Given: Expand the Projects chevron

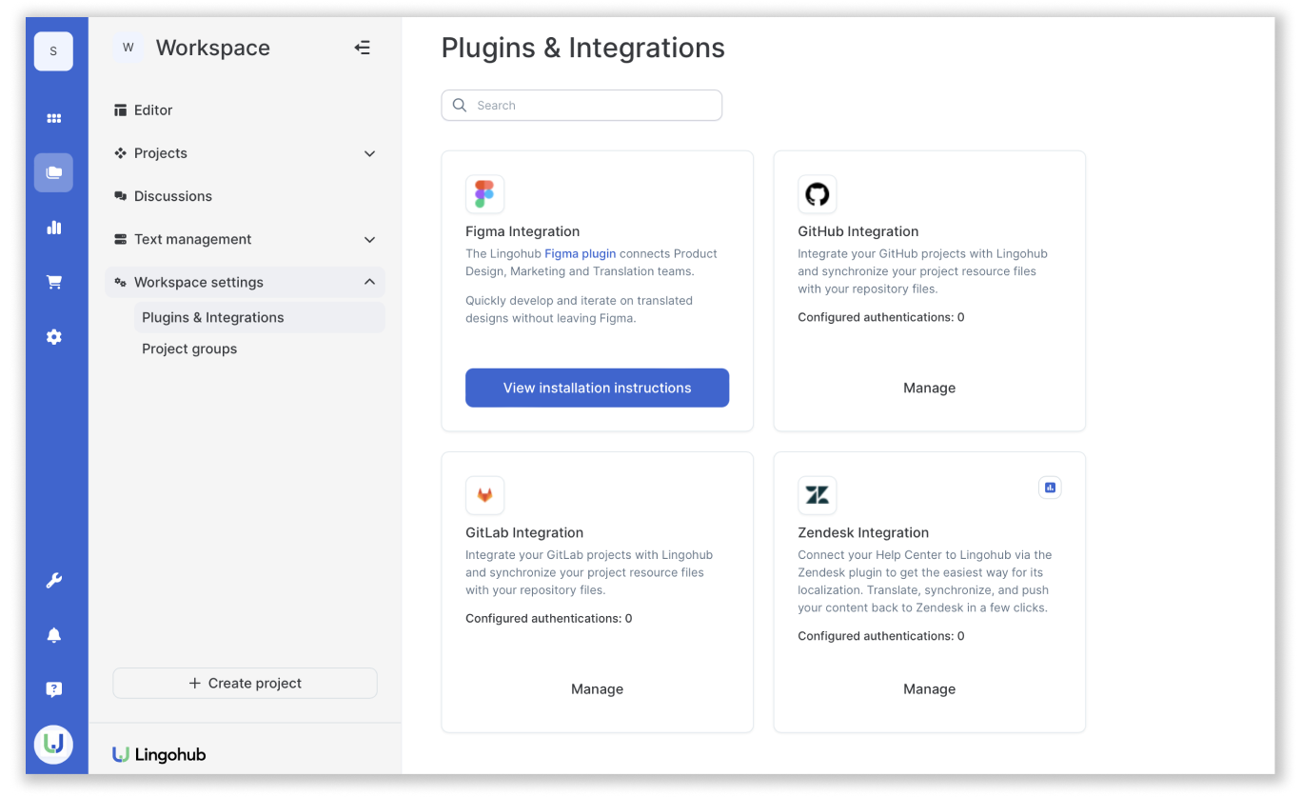Looking at the screenshot, I should tap(369, 153).
